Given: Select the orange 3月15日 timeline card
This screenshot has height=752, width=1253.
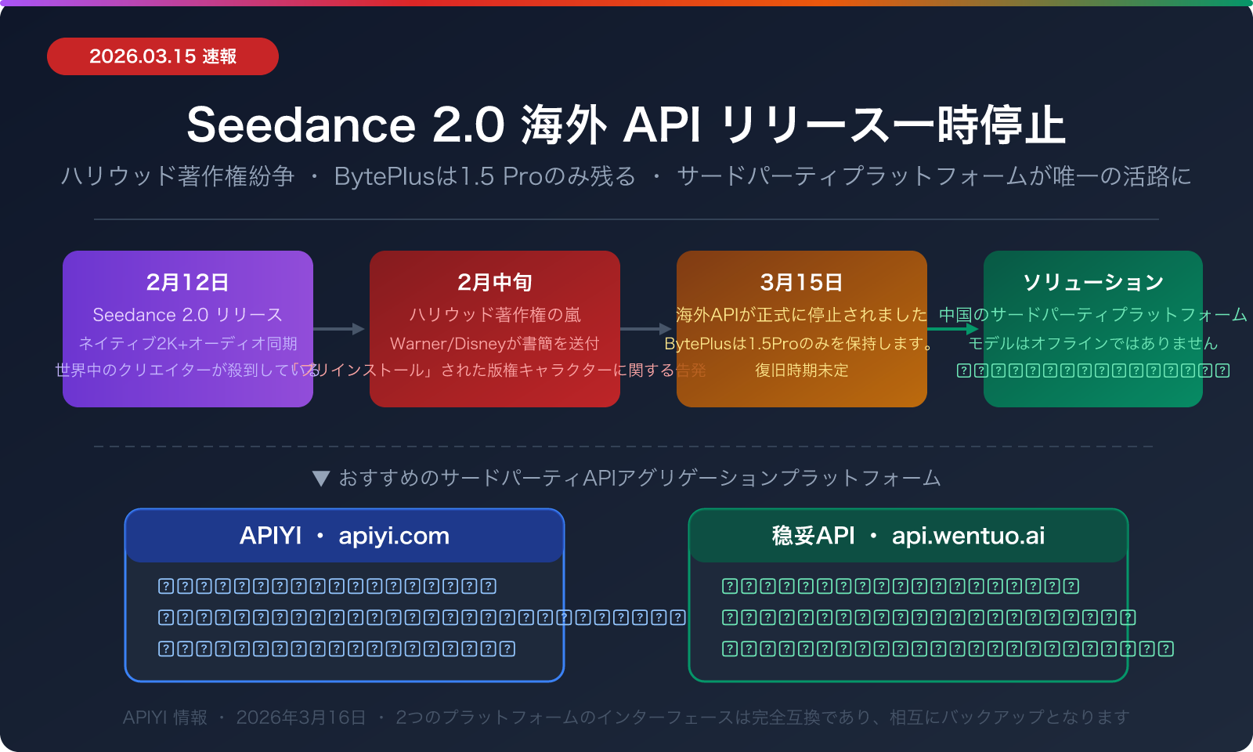Looking at the screenshot, I should point(801,329).
